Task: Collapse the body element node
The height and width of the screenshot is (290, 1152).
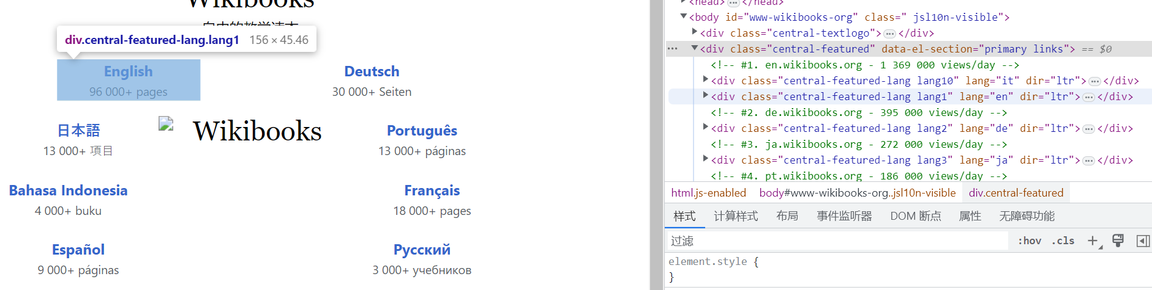Action: click(684, 16)
